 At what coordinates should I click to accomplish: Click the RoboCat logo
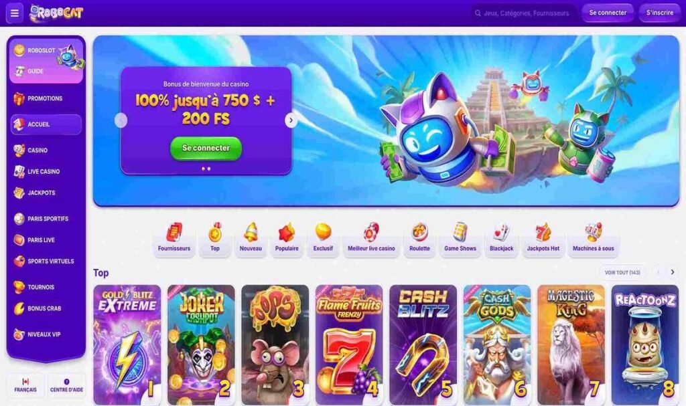point(56,13)
